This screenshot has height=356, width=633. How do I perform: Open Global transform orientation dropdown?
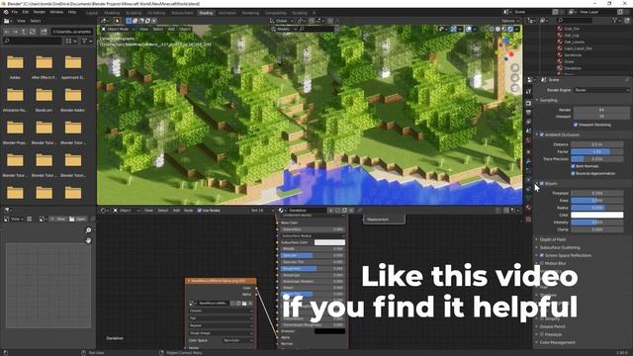(282, 21)
